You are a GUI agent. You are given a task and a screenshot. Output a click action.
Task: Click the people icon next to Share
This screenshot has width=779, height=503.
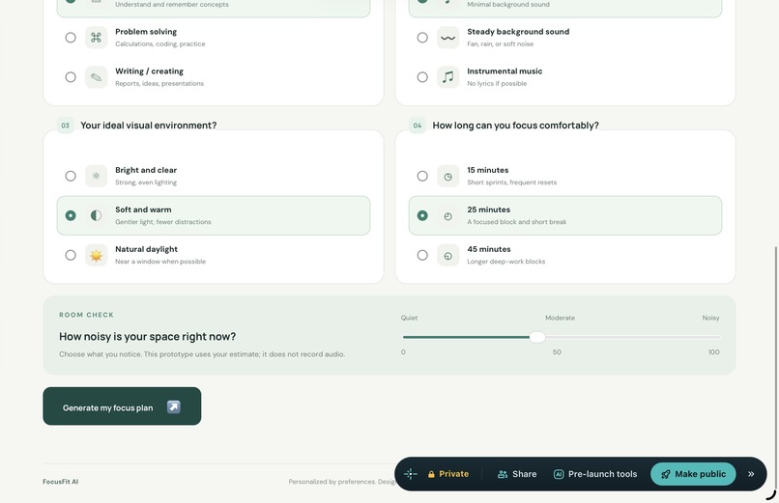(x=503, y=474)
